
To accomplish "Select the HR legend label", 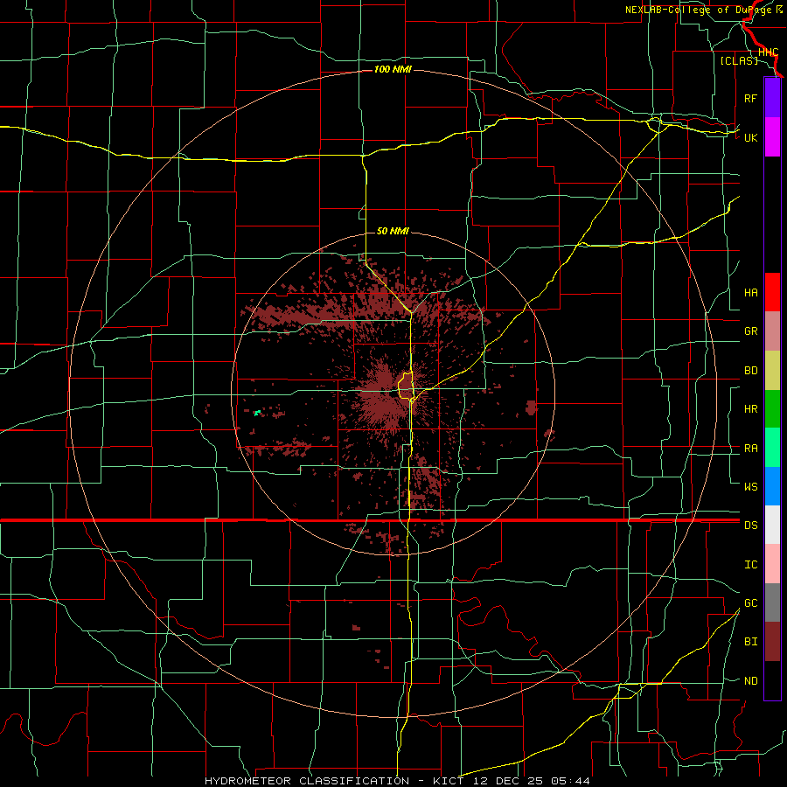I will pyautogui.click(x=750, y=409).
